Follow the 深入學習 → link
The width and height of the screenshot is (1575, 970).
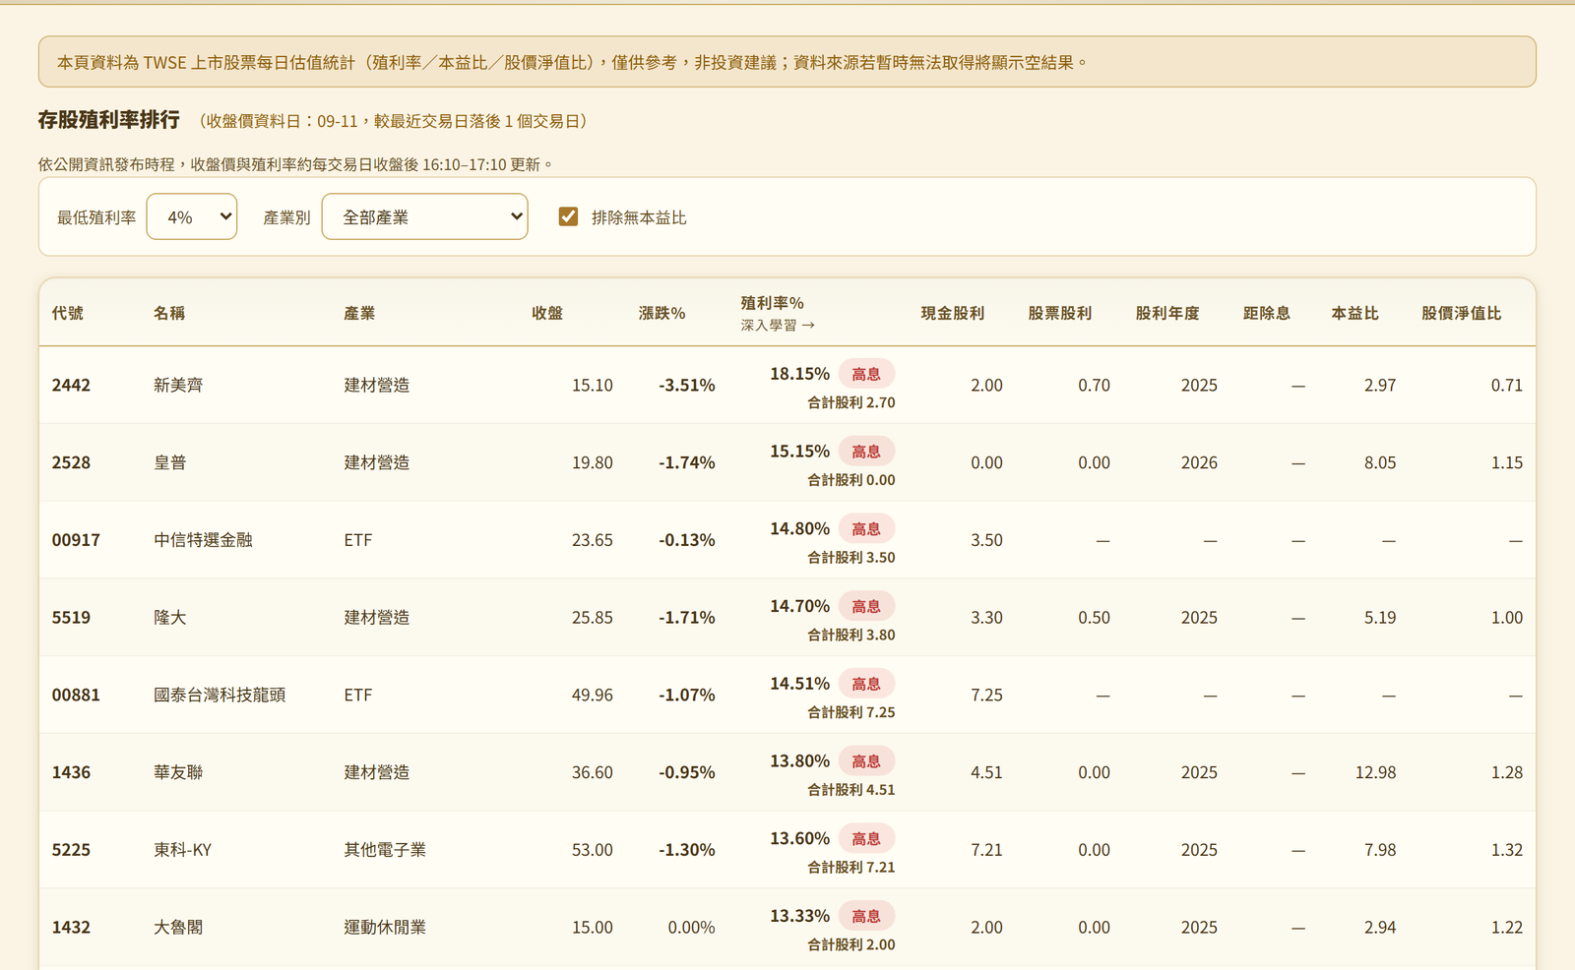click(778, 326)
